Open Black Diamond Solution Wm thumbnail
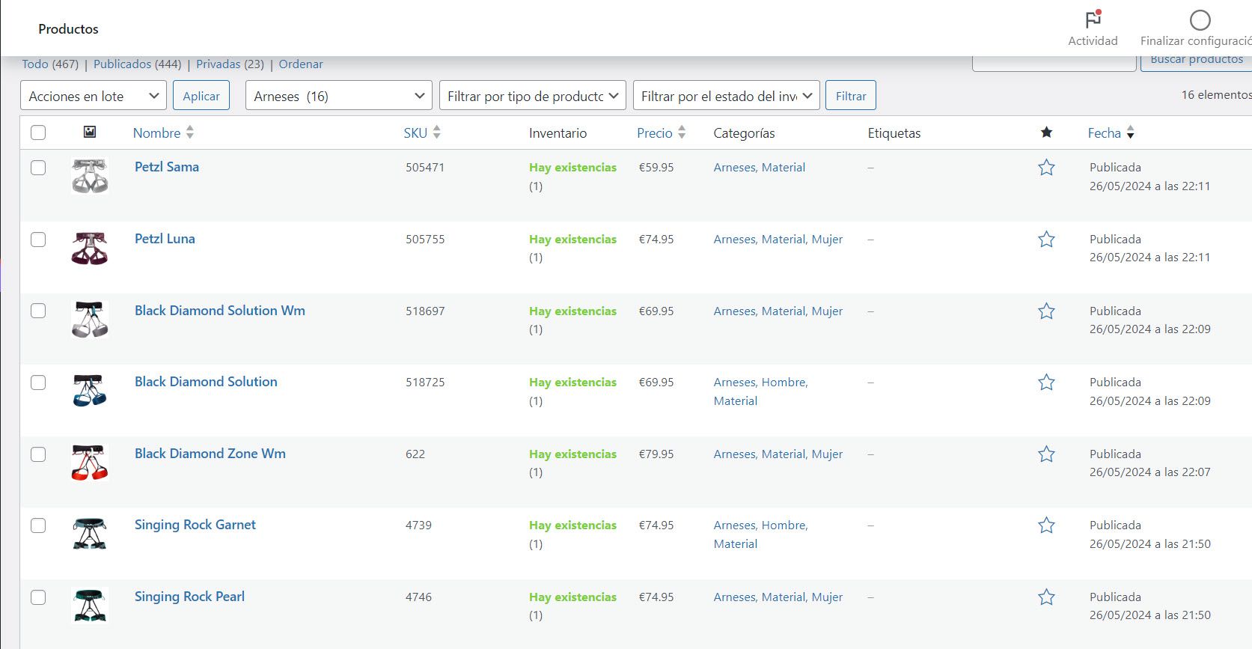1252x649 pixels. click(90, 319)
